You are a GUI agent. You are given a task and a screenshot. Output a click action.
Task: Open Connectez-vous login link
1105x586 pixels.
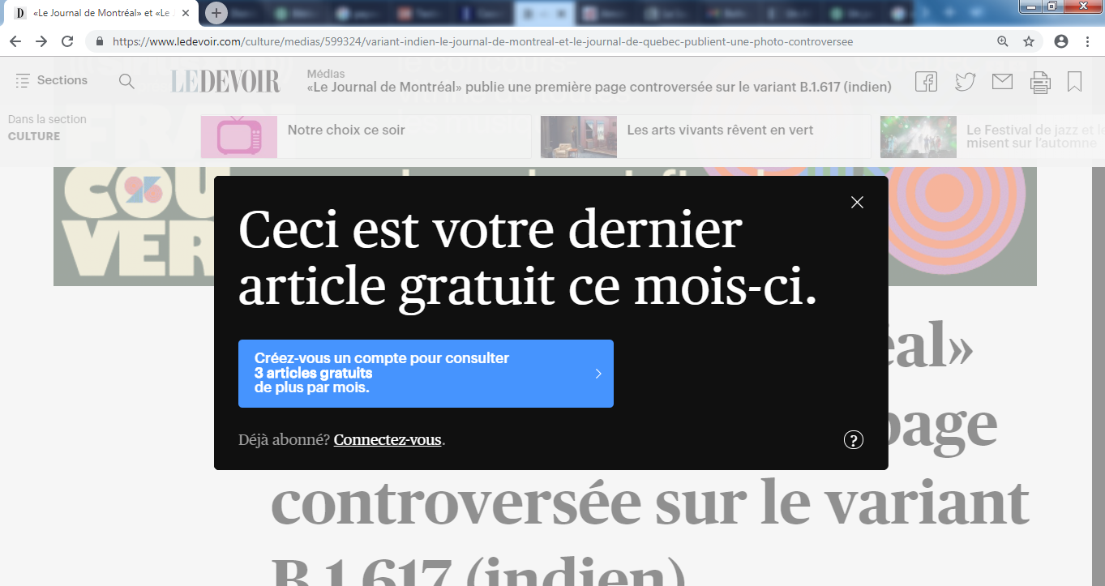[388, 439]
